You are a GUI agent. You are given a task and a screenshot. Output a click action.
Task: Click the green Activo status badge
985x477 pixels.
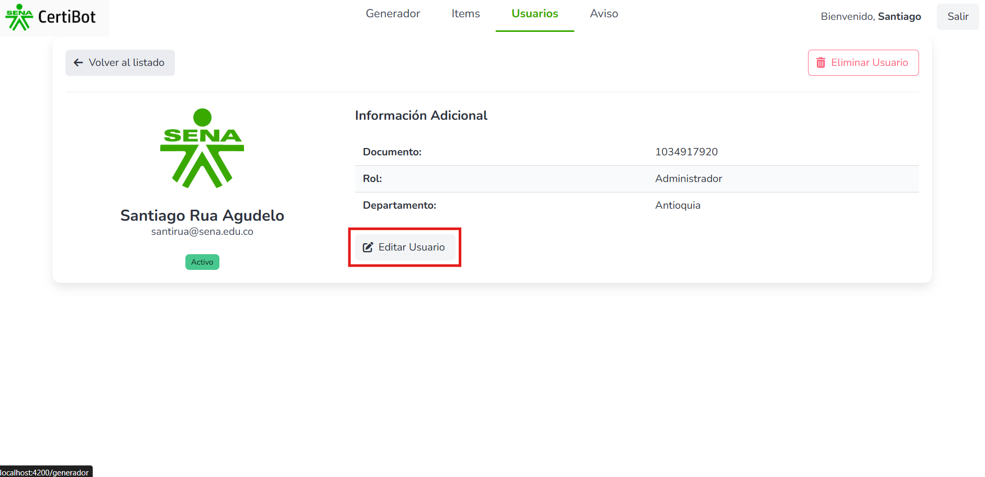coord(202,262)
